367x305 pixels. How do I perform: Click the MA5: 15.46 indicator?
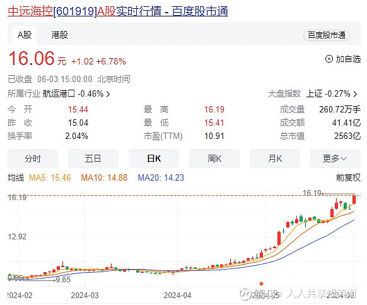coord(50,177)
